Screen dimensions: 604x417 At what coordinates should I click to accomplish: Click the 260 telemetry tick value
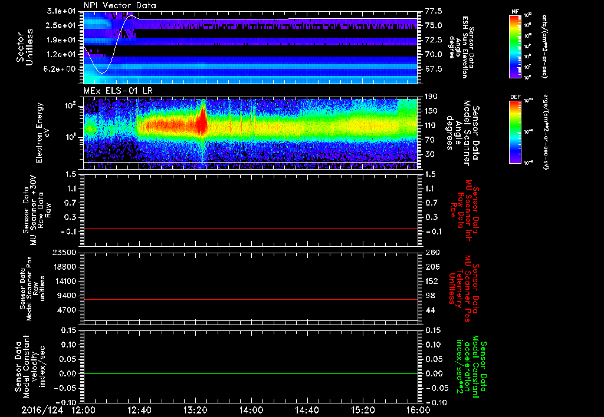point(432,252)
